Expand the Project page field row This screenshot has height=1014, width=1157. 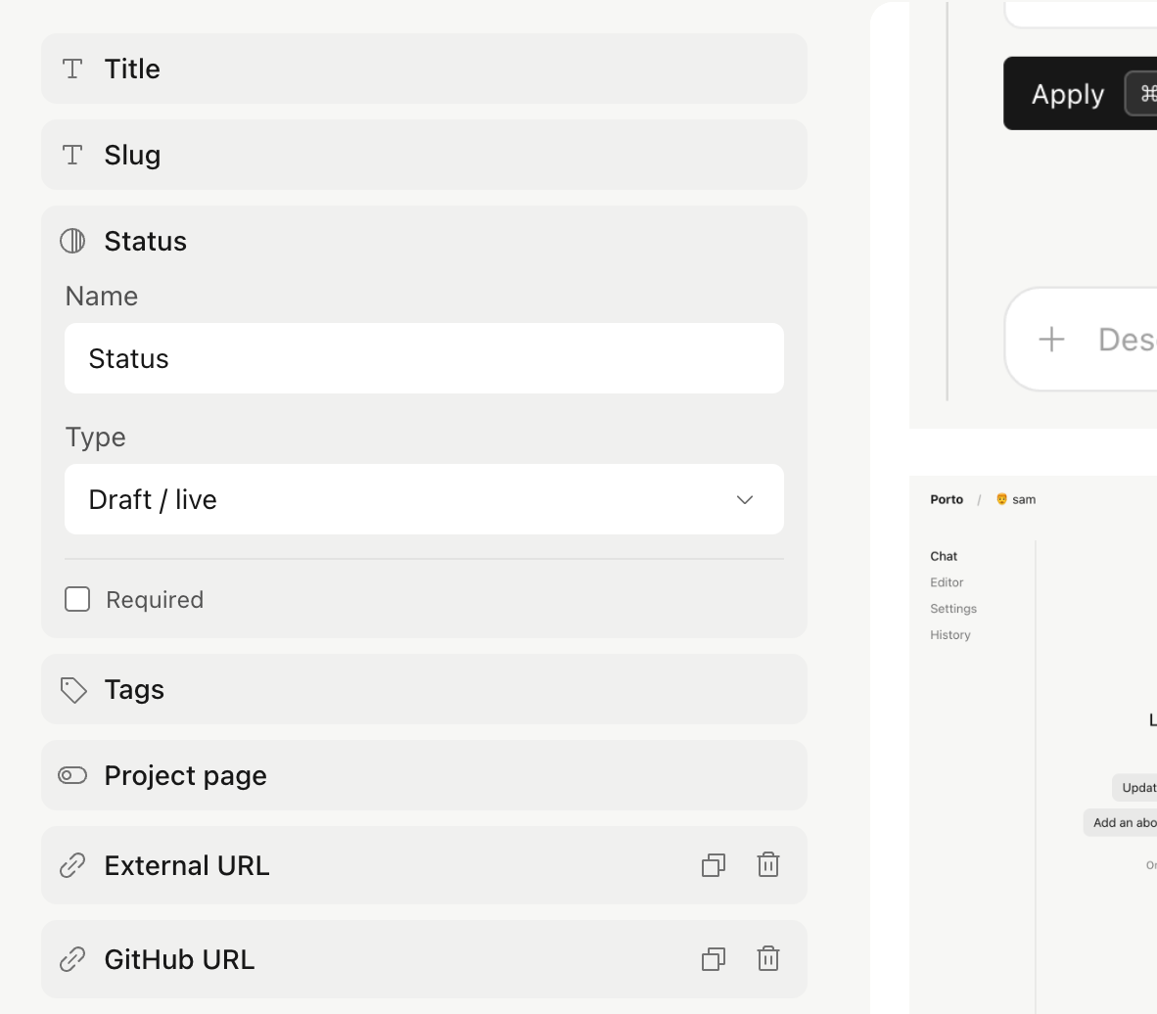point(424,775)
